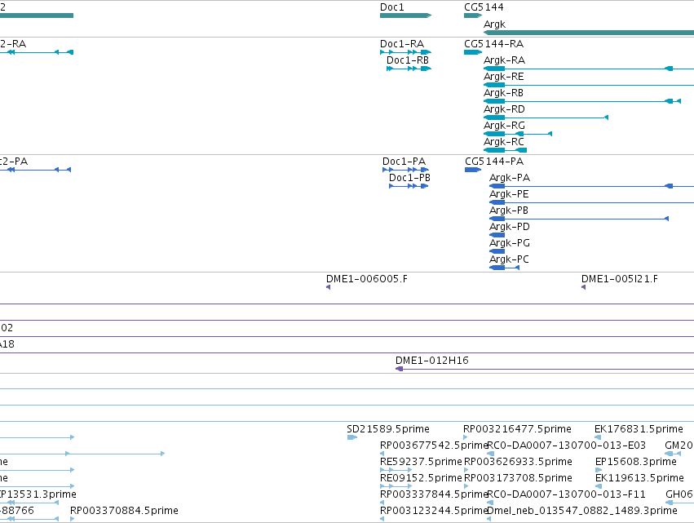Click the EK176831.5prime EST label

point(639,429)
